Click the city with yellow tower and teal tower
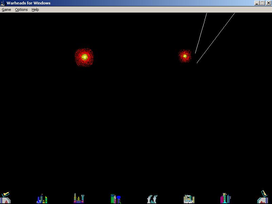The image size is (272, 204). (x=79, y=198)
